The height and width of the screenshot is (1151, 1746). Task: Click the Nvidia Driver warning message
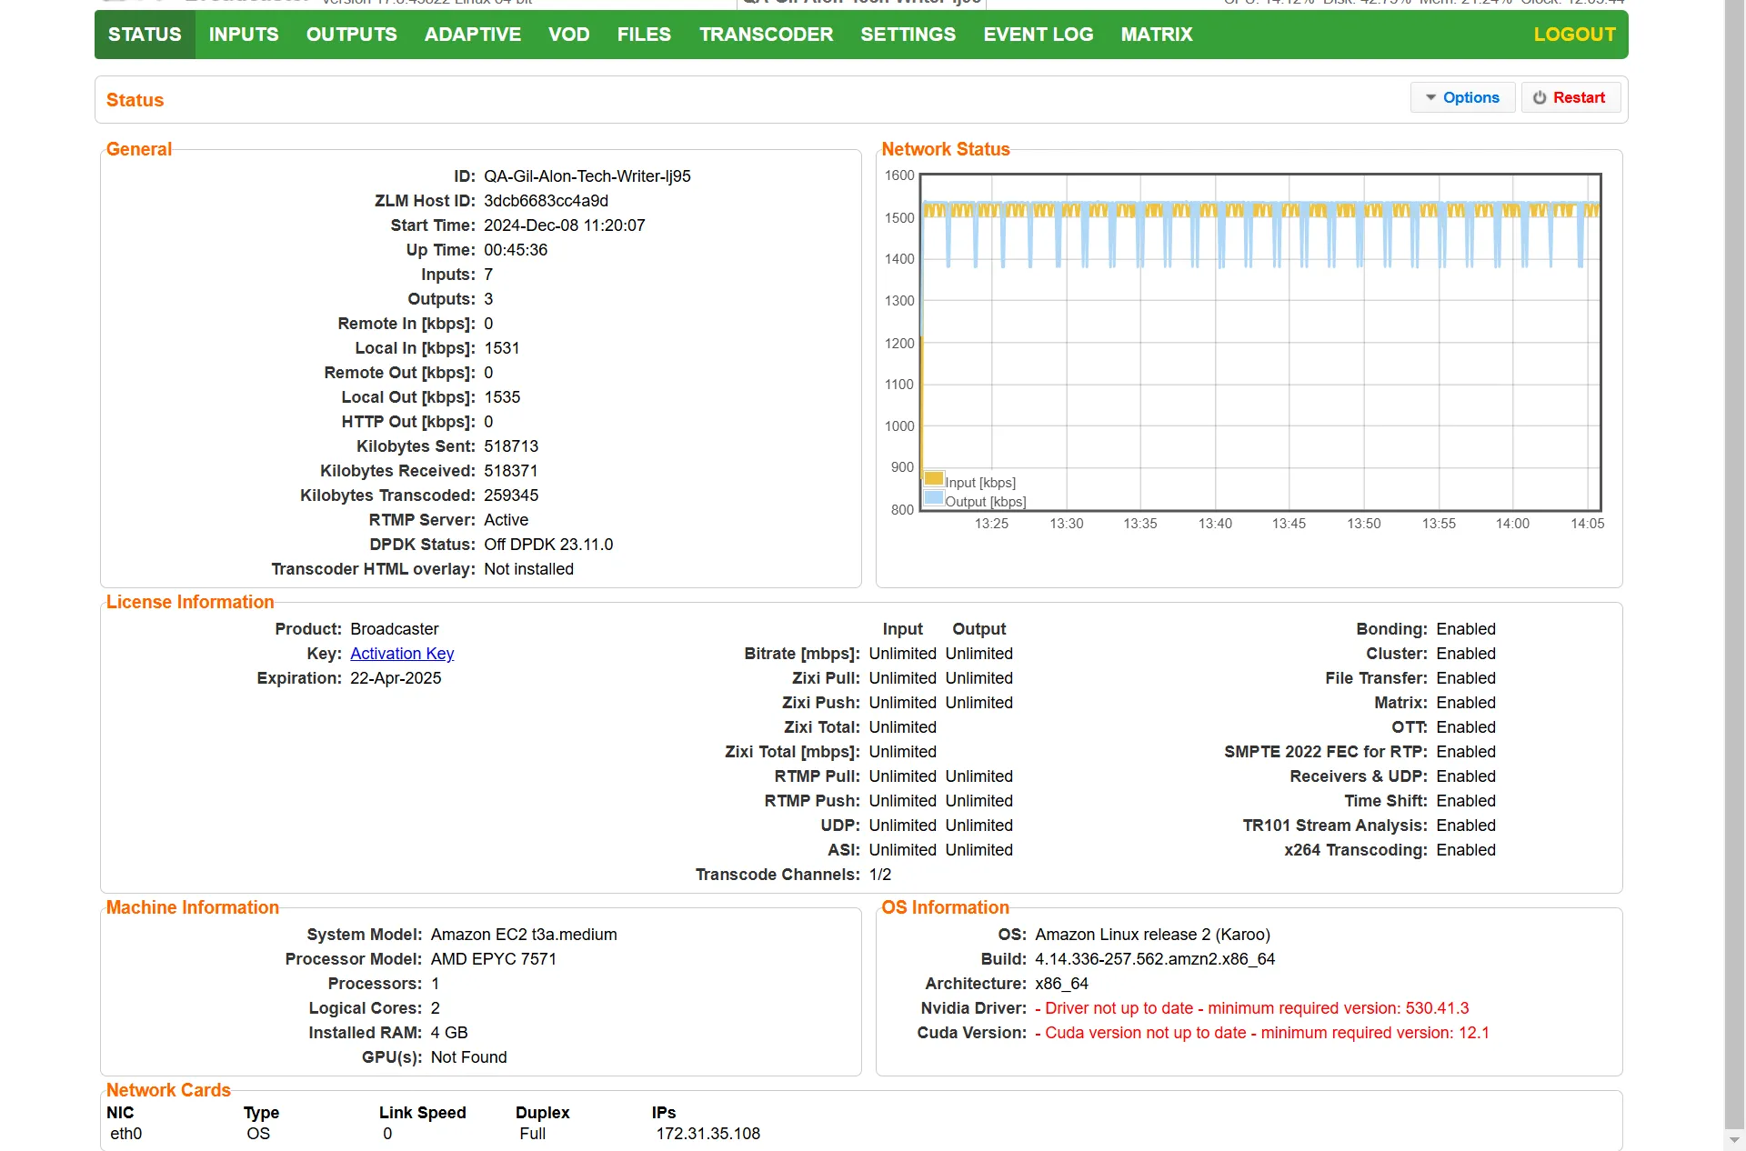pyautogui.click(x=1252, y=1008)
